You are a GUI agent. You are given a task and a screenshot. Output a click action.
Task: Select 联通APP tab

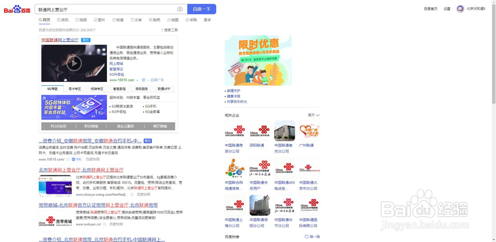tap(164, 89)
